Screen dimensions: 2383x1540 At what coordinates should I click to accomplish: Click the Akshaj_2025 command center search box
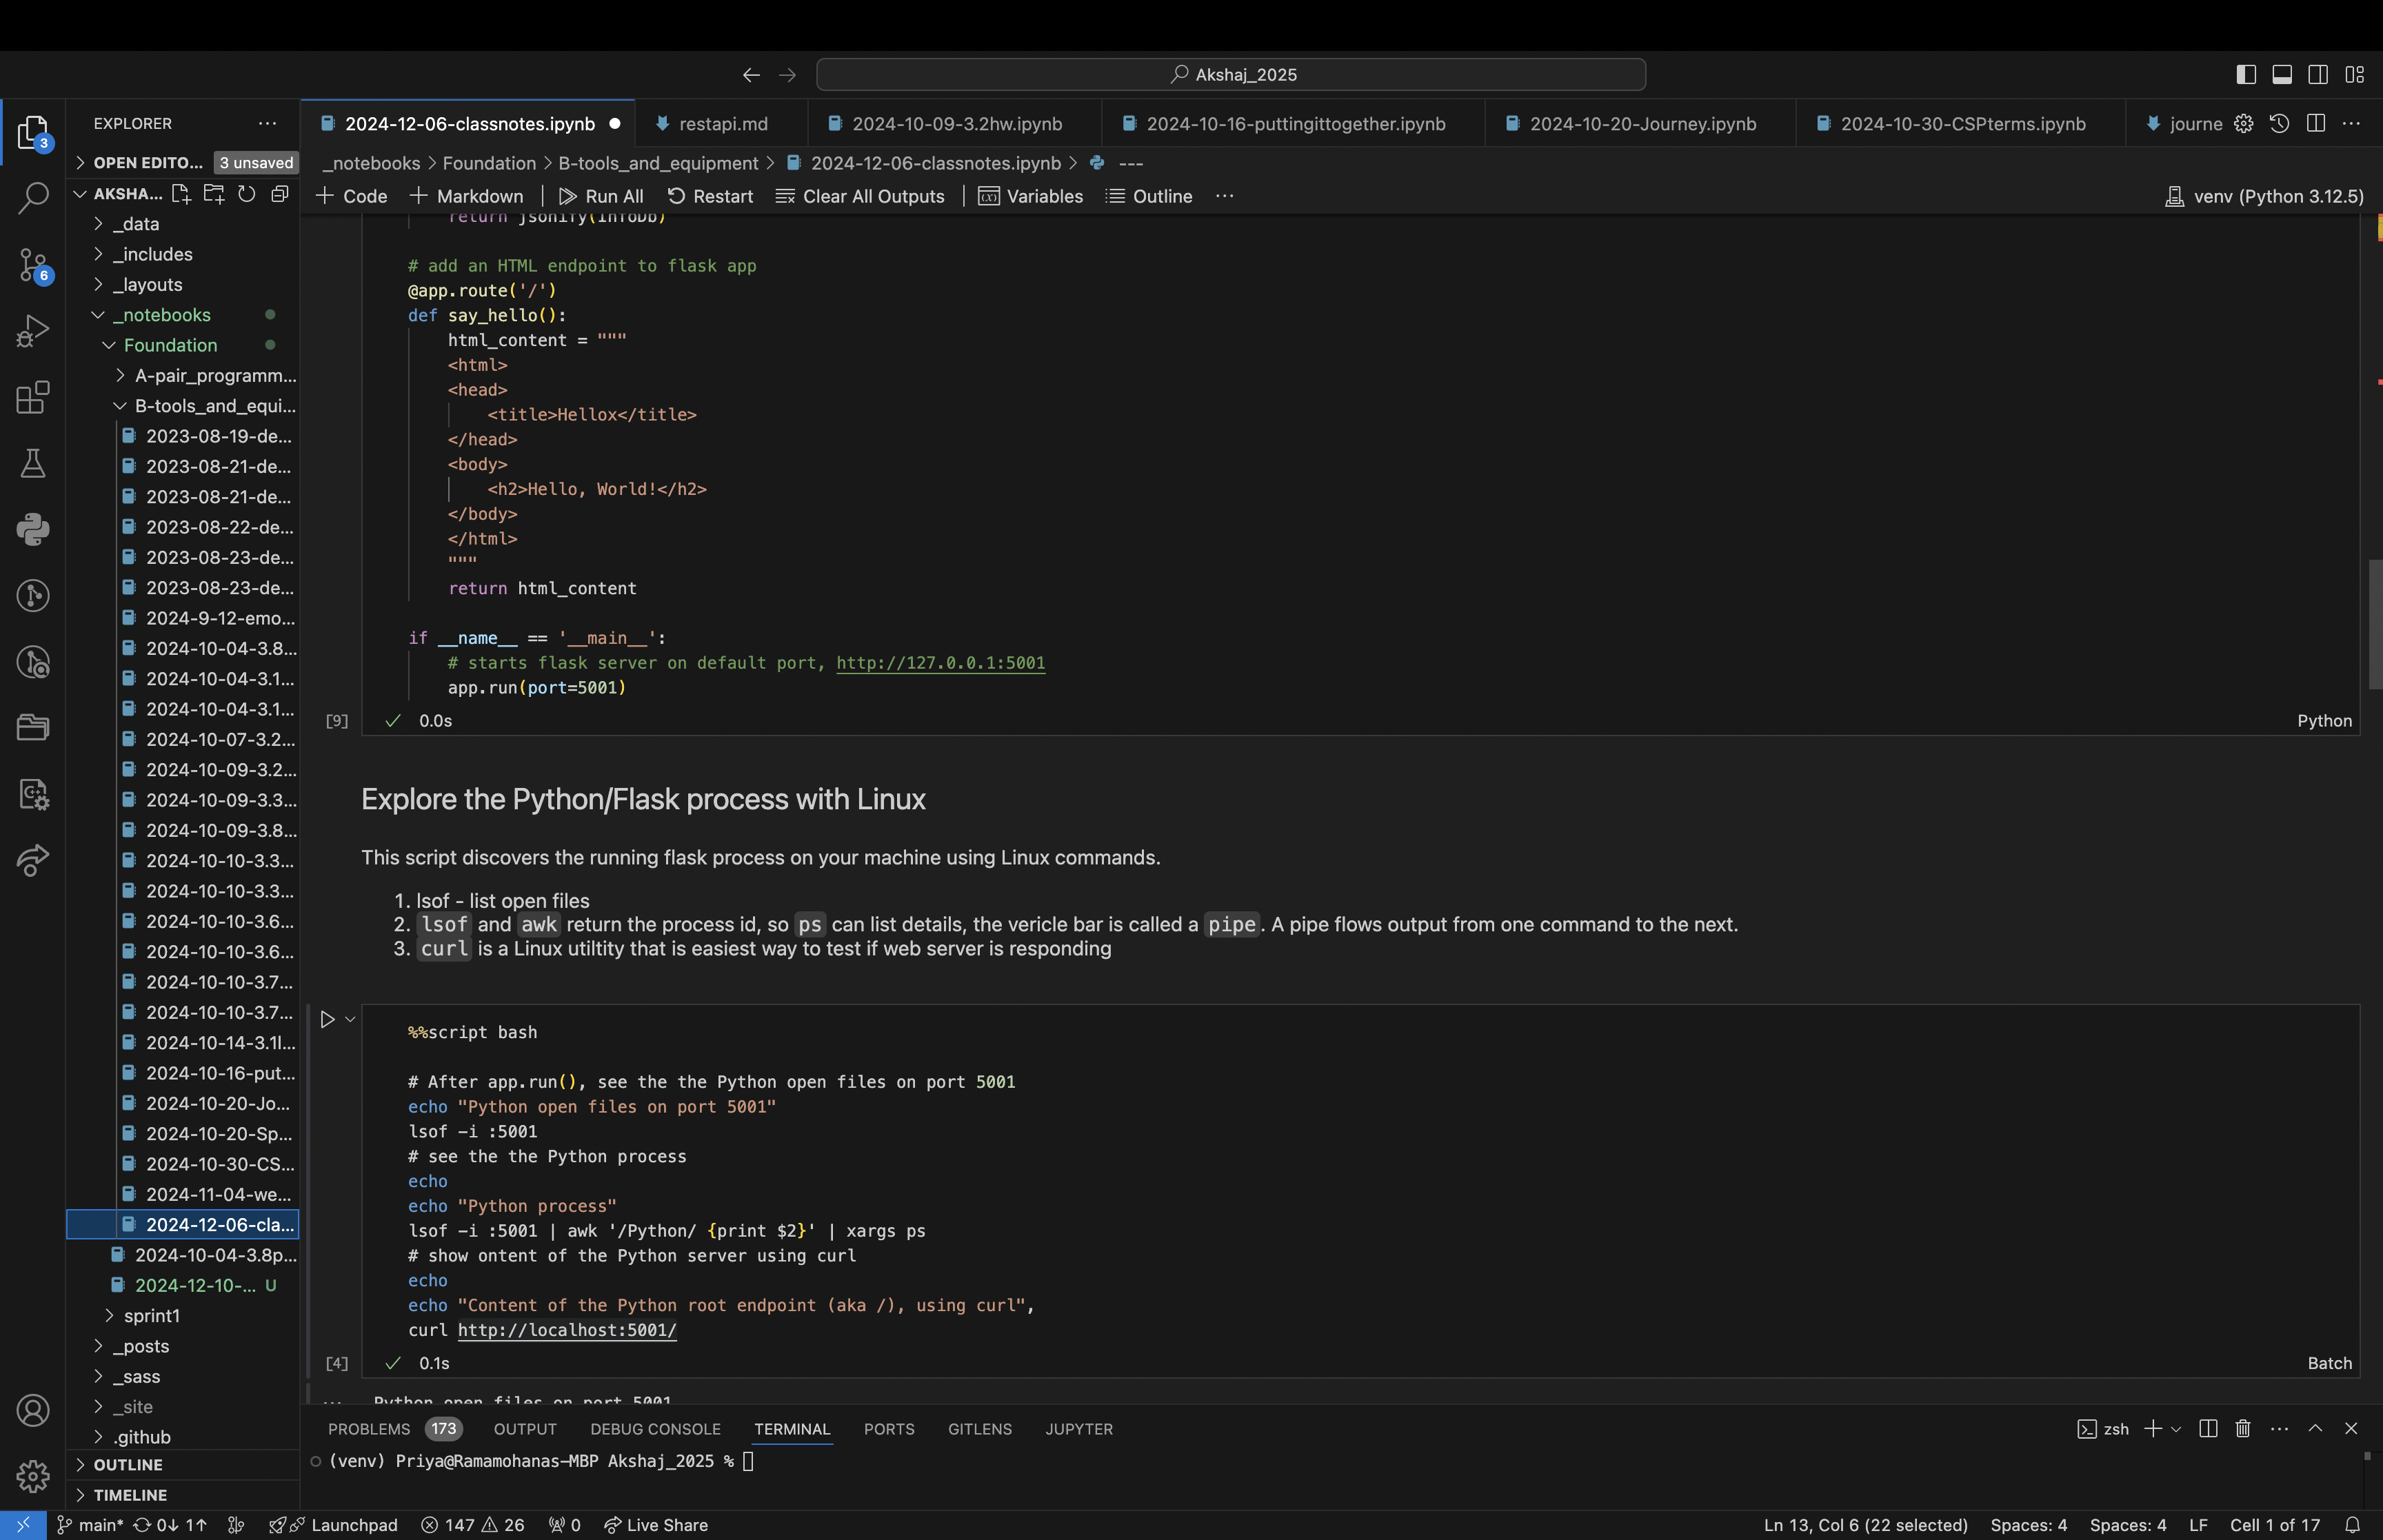pos(1231,75)
